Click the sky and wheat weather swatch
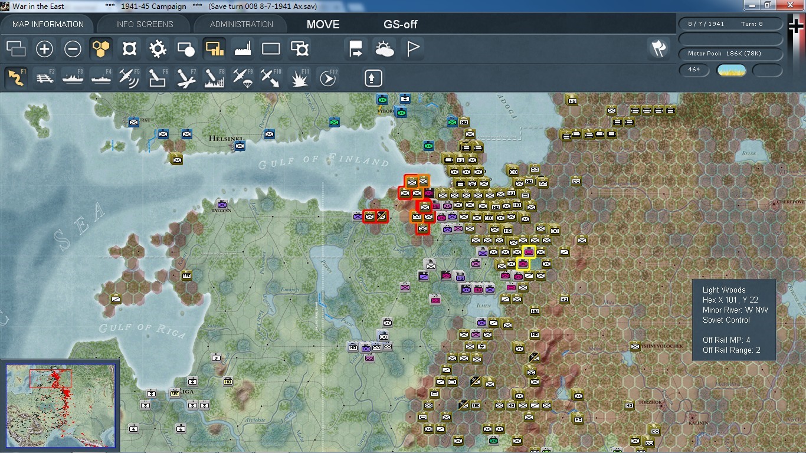 coord(731,70)
